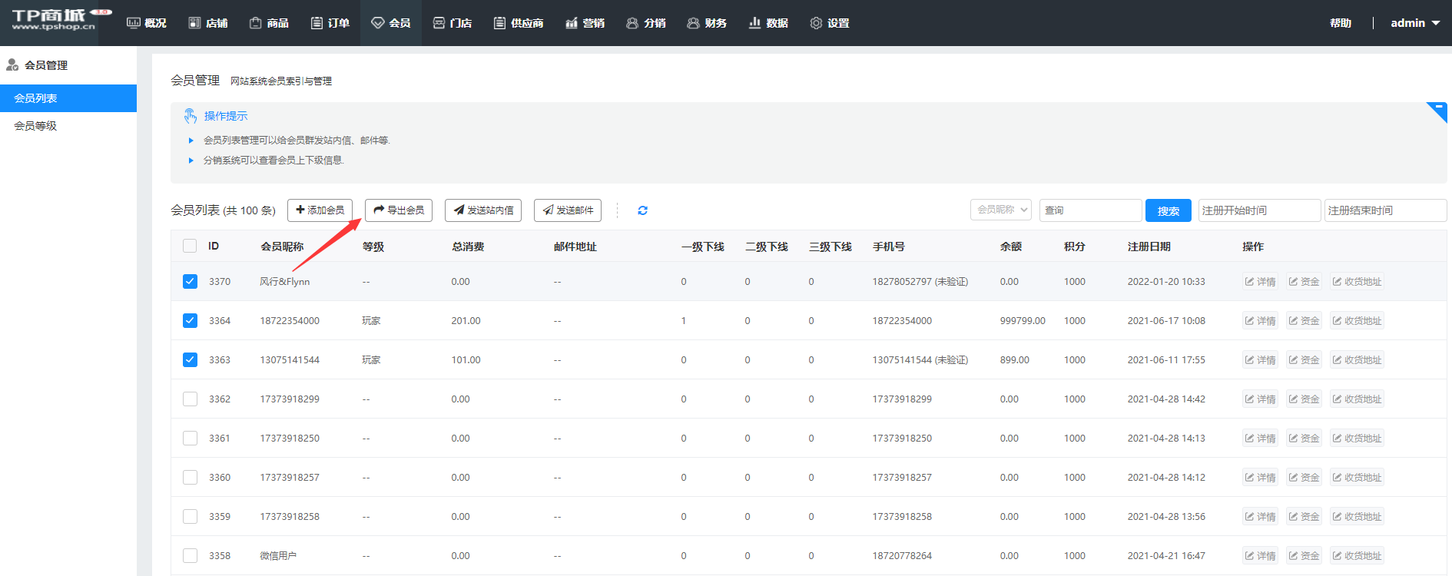The image size is (1452, 576).
Task: Click the 查询 search input field
Action: pyautogui.click(x=1089, y=210)
